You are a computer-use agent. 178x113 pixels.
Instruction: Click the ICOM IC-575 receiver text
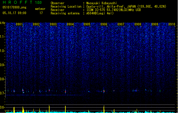pos(113,10)
